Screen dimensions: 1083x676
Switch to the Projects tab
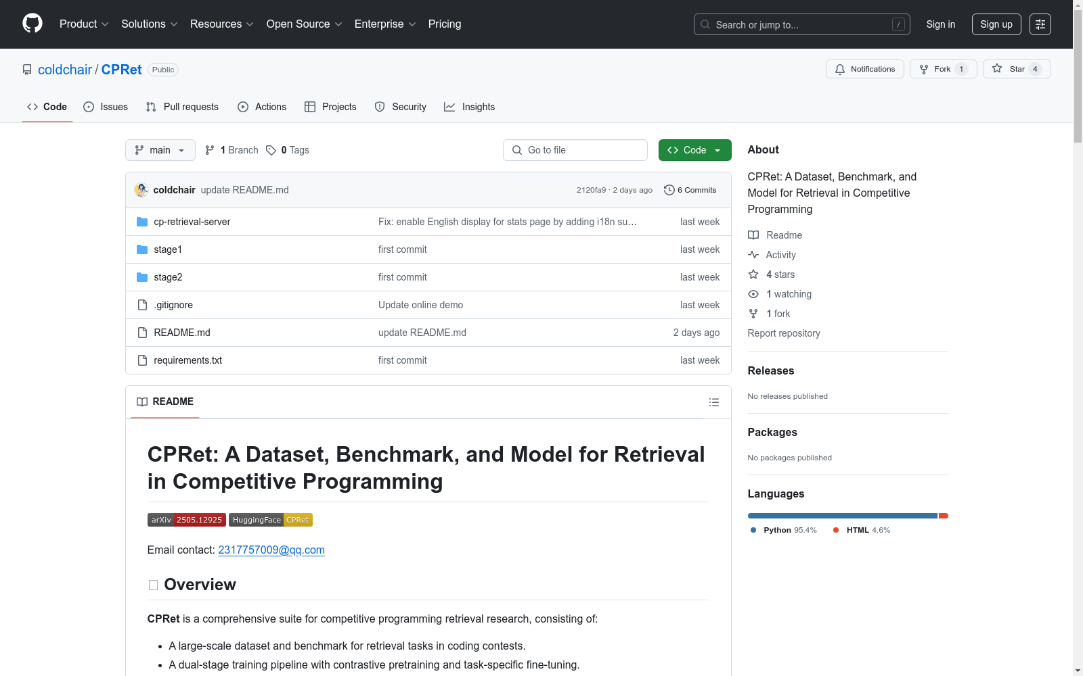(x=330, y=107)
